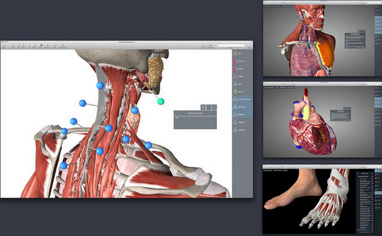The height and width of the screenshot is (236, 382).
Task: Remove a muscle layer with Muscles −
Action: point(243,69)
